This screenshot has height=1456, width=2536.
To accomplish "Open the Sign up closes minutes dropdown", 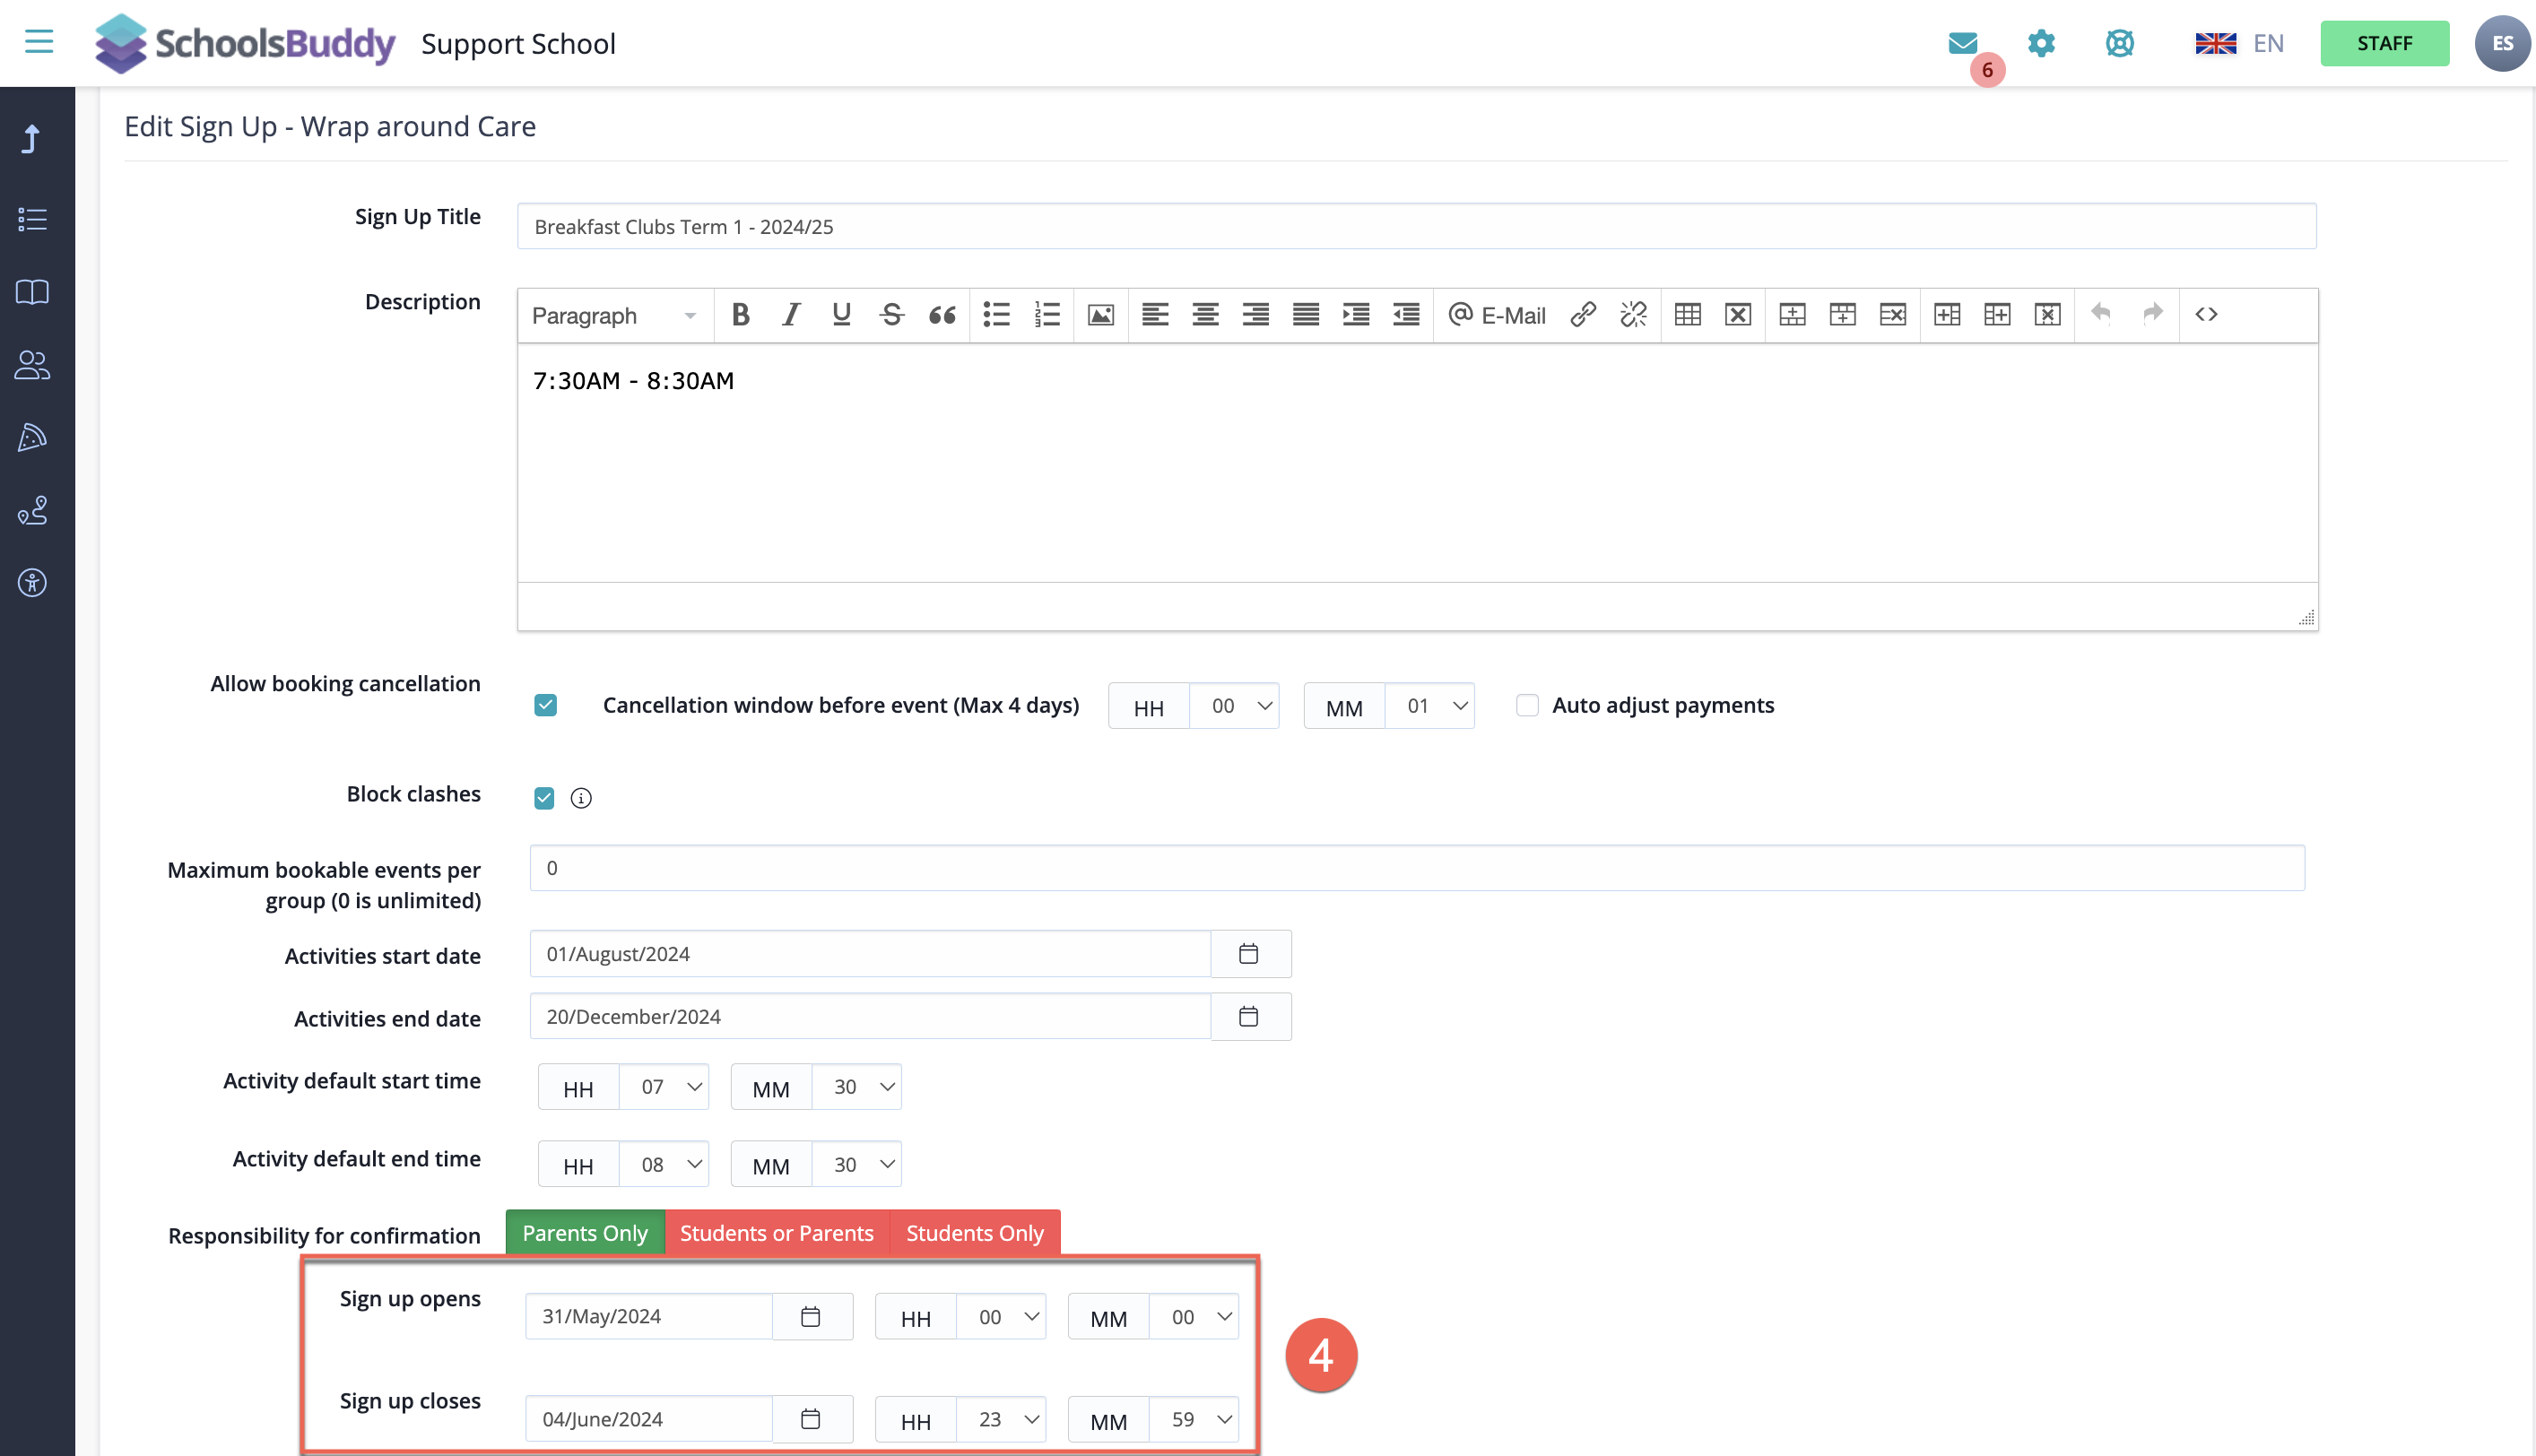I will pyautogui.click(x=1194, y=1420).
